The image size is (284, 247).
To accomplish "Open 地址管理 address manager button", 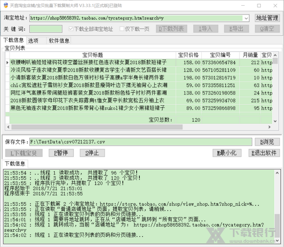I will pos(267,18).
